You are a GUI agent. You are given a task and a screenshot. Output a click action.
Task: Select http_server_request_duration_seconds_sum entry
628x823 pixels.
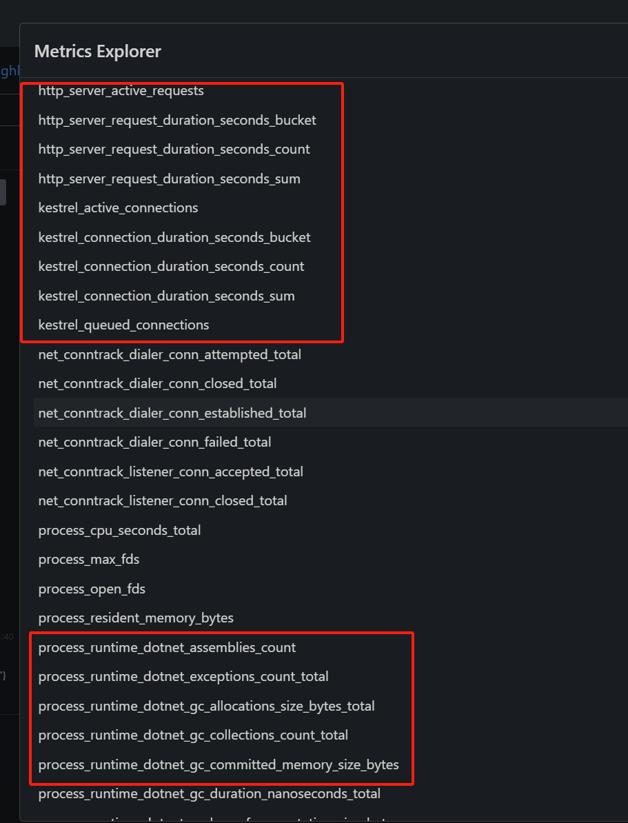[x=169, y=179]
